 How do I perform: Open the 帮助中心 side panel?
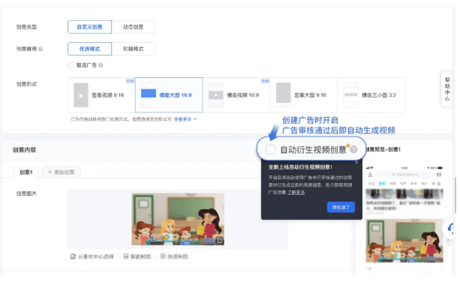pos(447,89)
